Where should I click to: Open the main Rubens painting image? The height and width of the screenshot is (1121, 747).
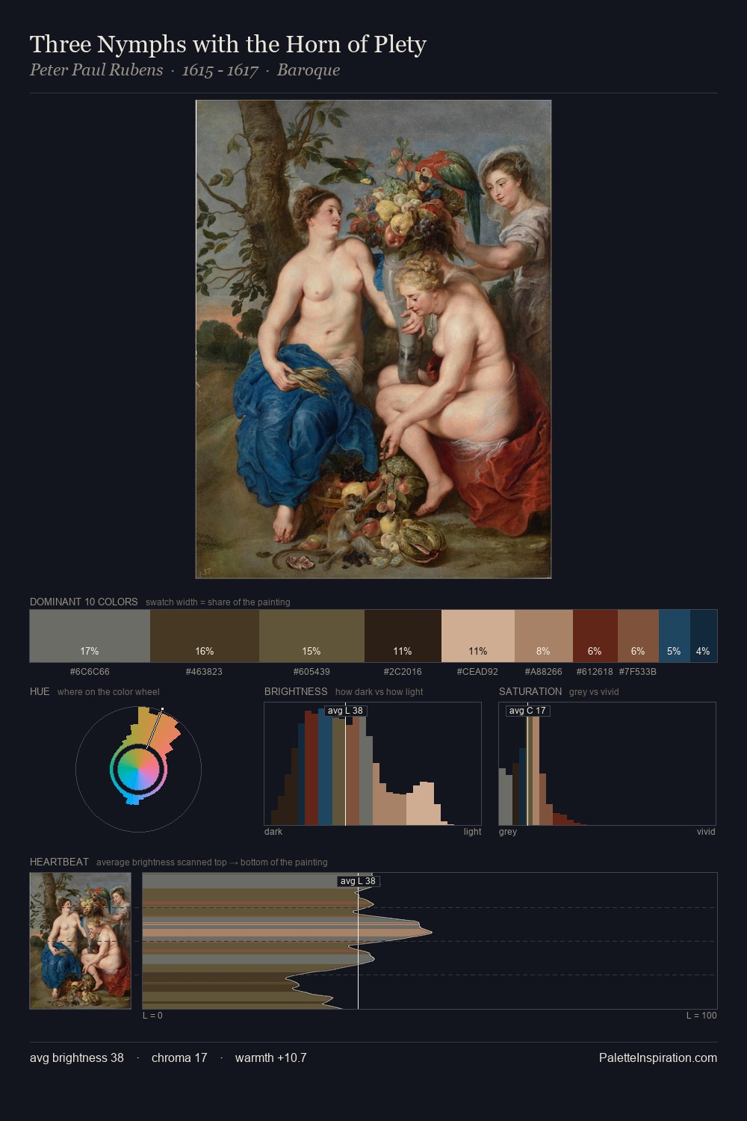click(x=373, y=339)
